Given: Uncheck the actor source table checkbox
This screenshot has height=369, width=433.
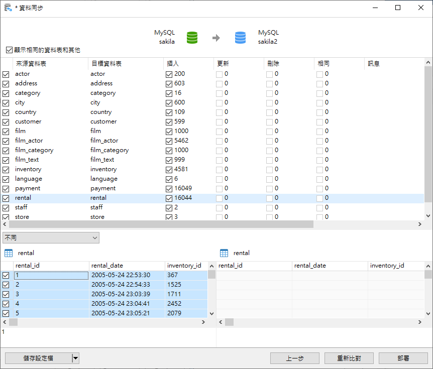Looking at the screenshot, I should (6, 74).
